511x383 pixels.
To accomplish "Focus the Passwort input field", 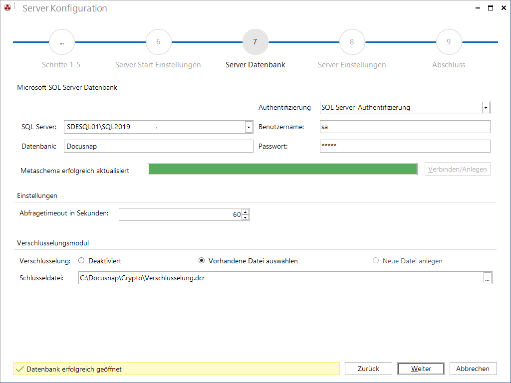I will [x=405, y=146].
